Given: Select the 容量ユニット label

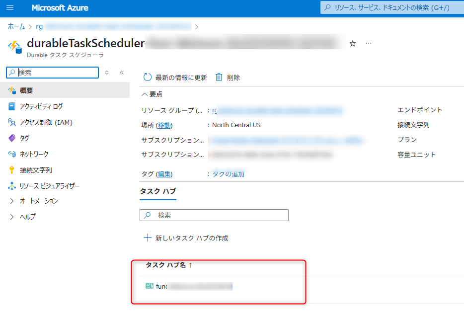Looking at the screenshot, I should [x=416, y=155].
